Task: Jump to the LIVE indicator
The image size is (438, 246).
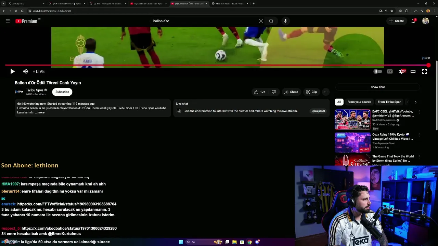Action: click(x=39, y=71)
